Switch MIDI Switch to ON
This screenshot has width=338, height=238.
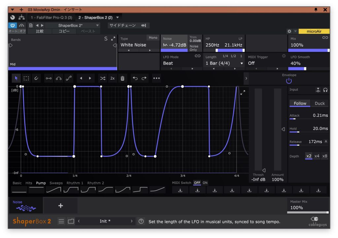point(206,182)
